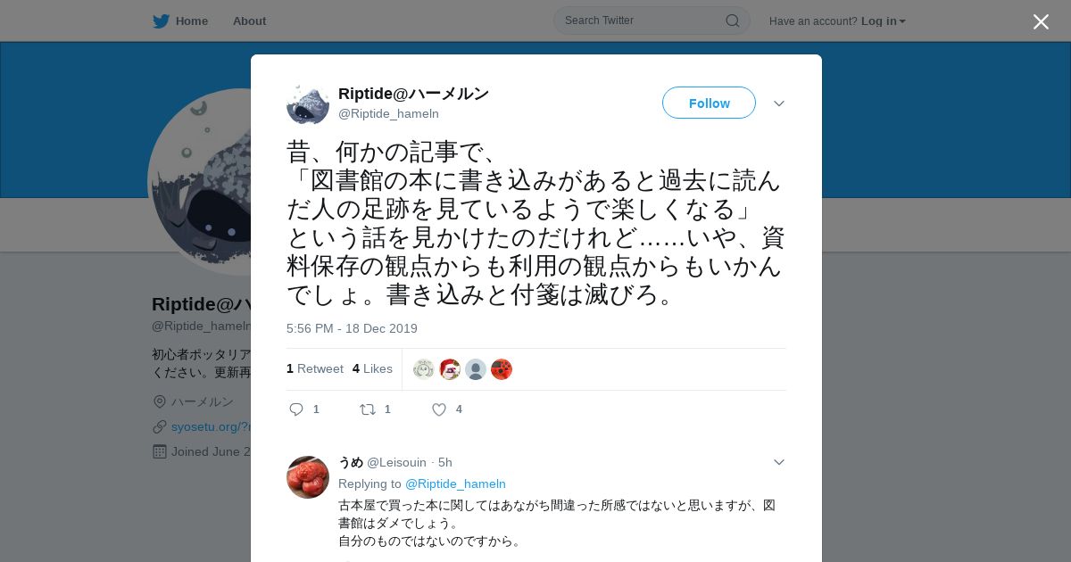Like the tweet with heart icon

pyautogui.click(x=439, y=409)
